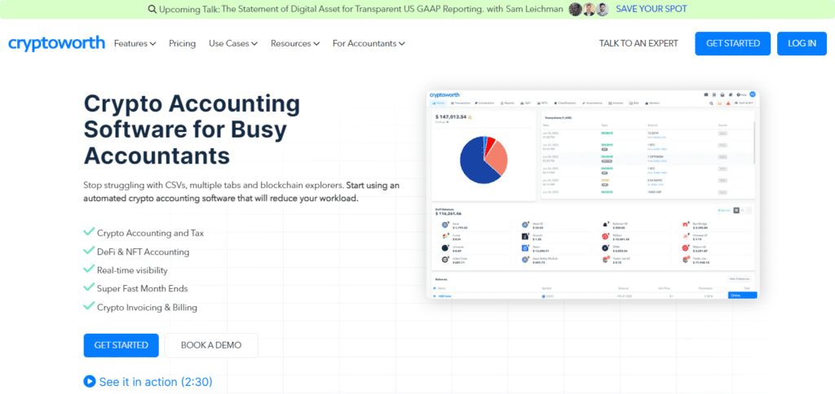Select the Automations tab in the dashboard preview

[592, 103]
